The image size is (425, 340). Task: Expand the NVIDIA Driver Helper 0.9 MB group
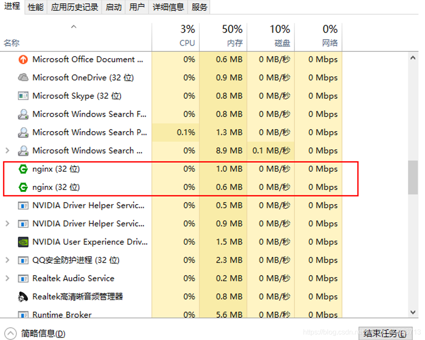point(7,224)
